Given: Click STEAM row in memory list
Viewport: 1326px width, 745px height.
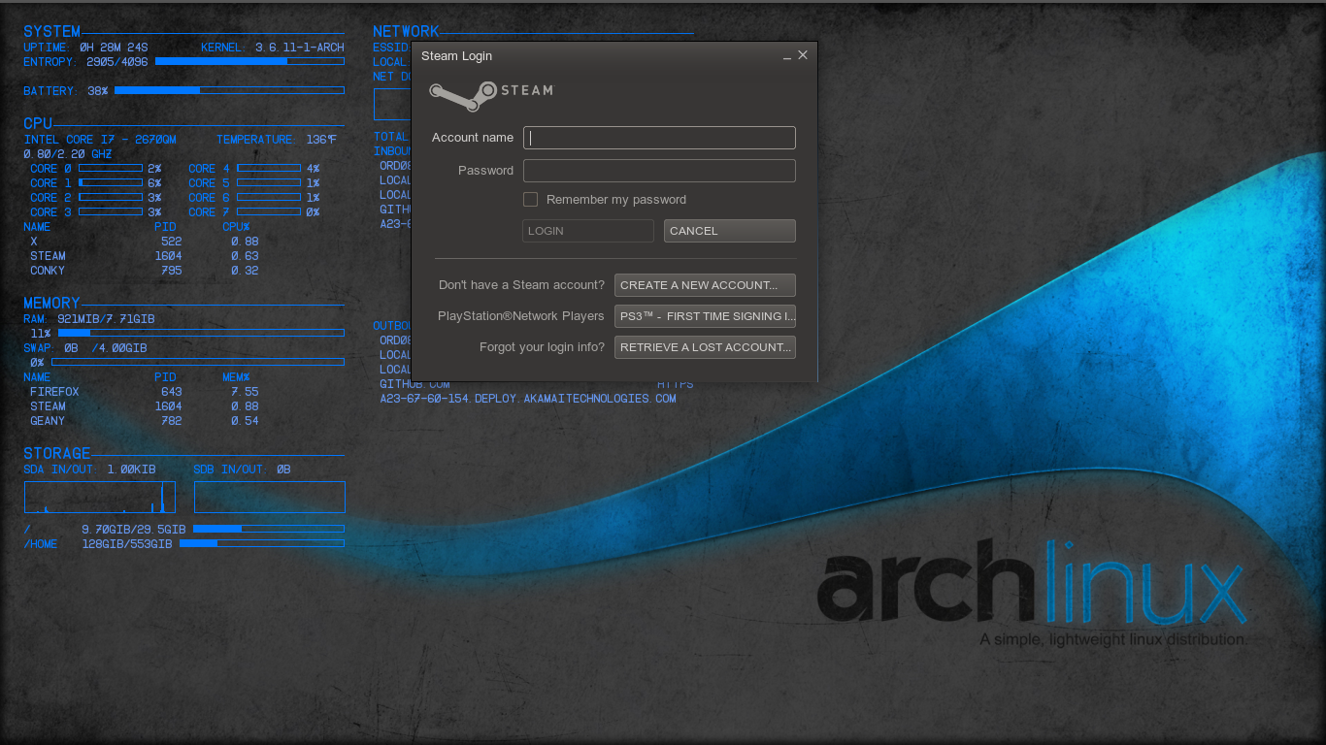Looking at the screenshot, I should (x=145, y=406).
